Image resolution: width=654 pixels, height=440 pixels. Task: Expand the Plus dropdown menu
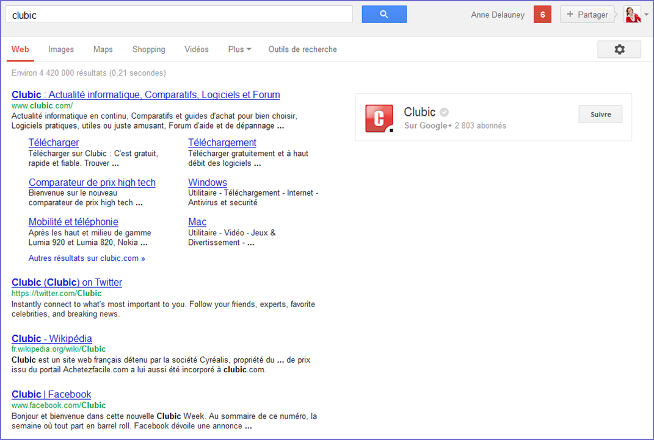click(239, 49)
